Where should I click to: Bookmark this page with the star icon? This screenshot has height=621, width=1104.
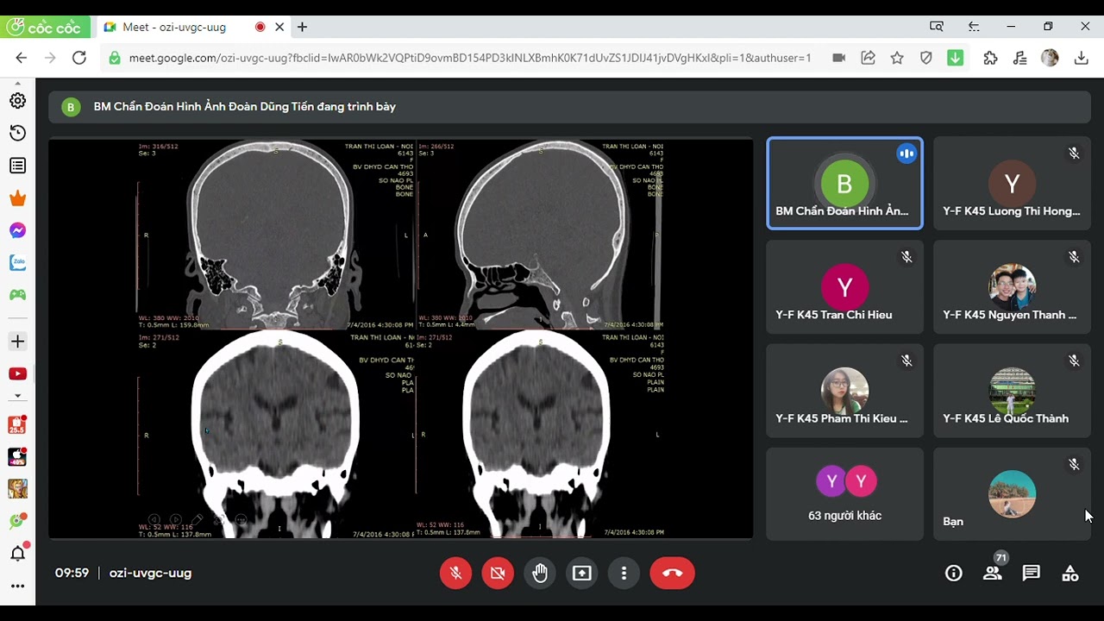pos(897,58)
